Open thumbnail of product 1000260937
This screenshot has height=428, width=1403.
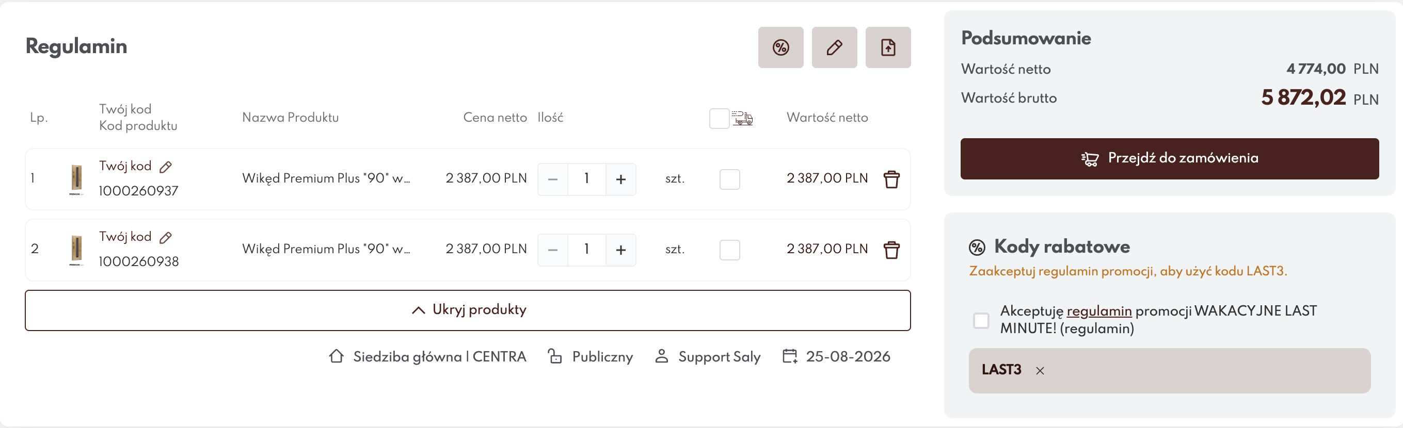[x=76, y=179]
